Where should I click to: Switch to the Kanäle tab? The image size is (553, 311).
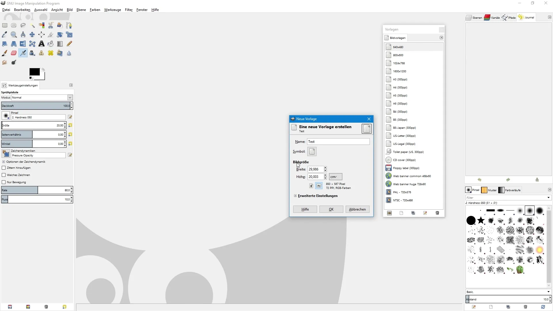click(x=492, y=18)
